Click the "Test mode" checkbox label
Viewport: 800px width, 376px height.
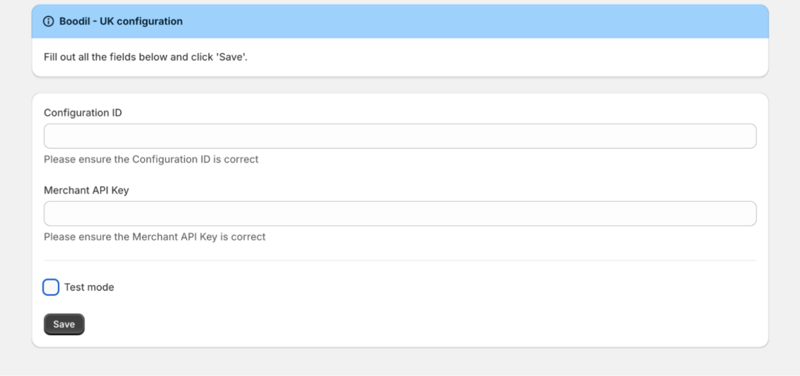click(89, 287)
